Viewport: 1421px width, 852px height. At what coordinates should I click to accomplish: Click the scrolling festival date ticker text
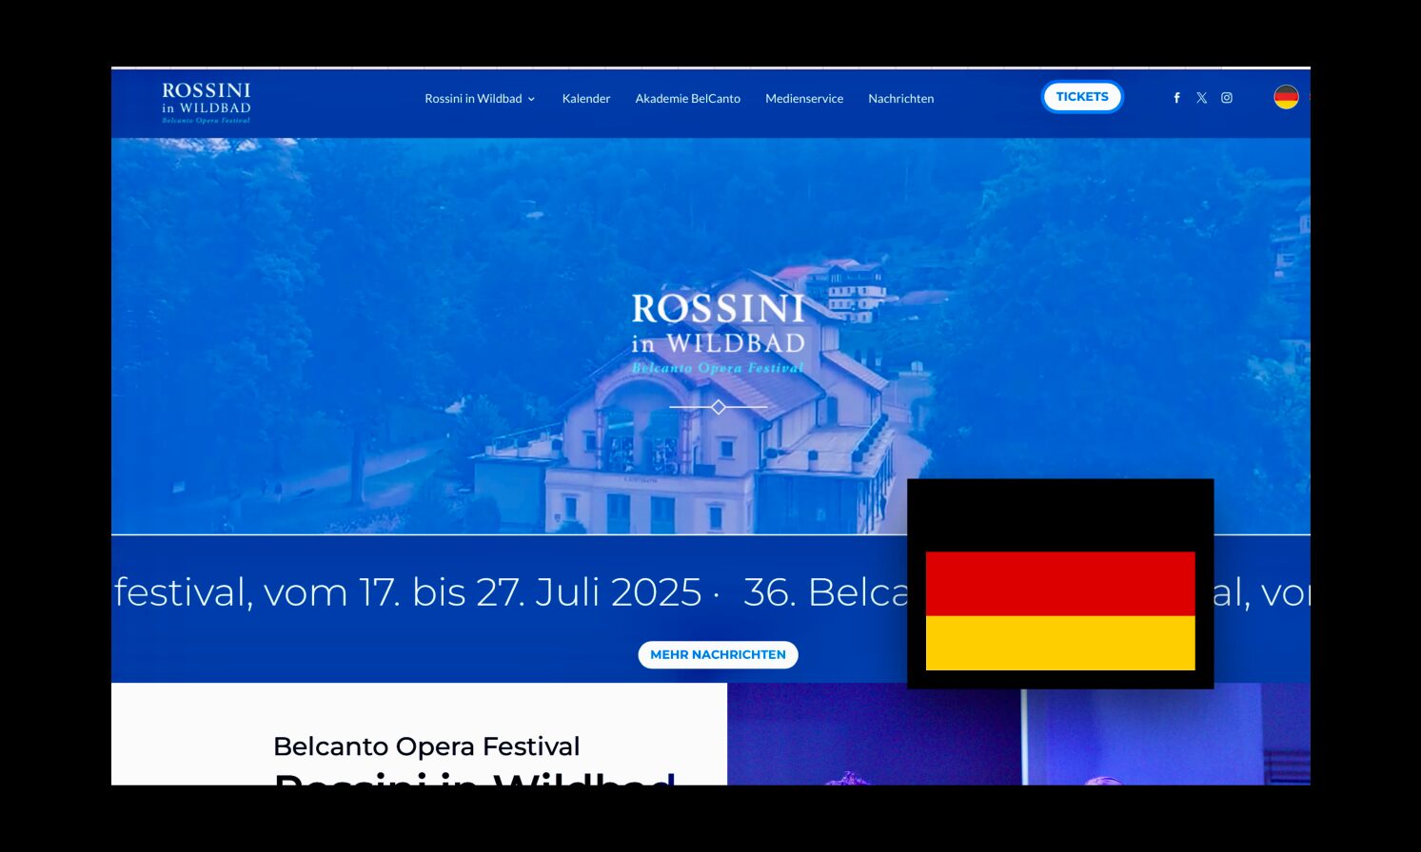click(710, 592)
